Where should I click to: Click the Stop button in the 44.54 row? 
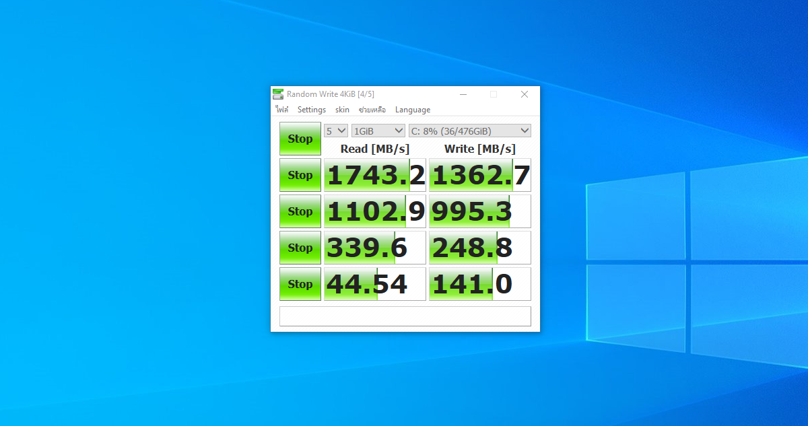click(x=300, y=284)
